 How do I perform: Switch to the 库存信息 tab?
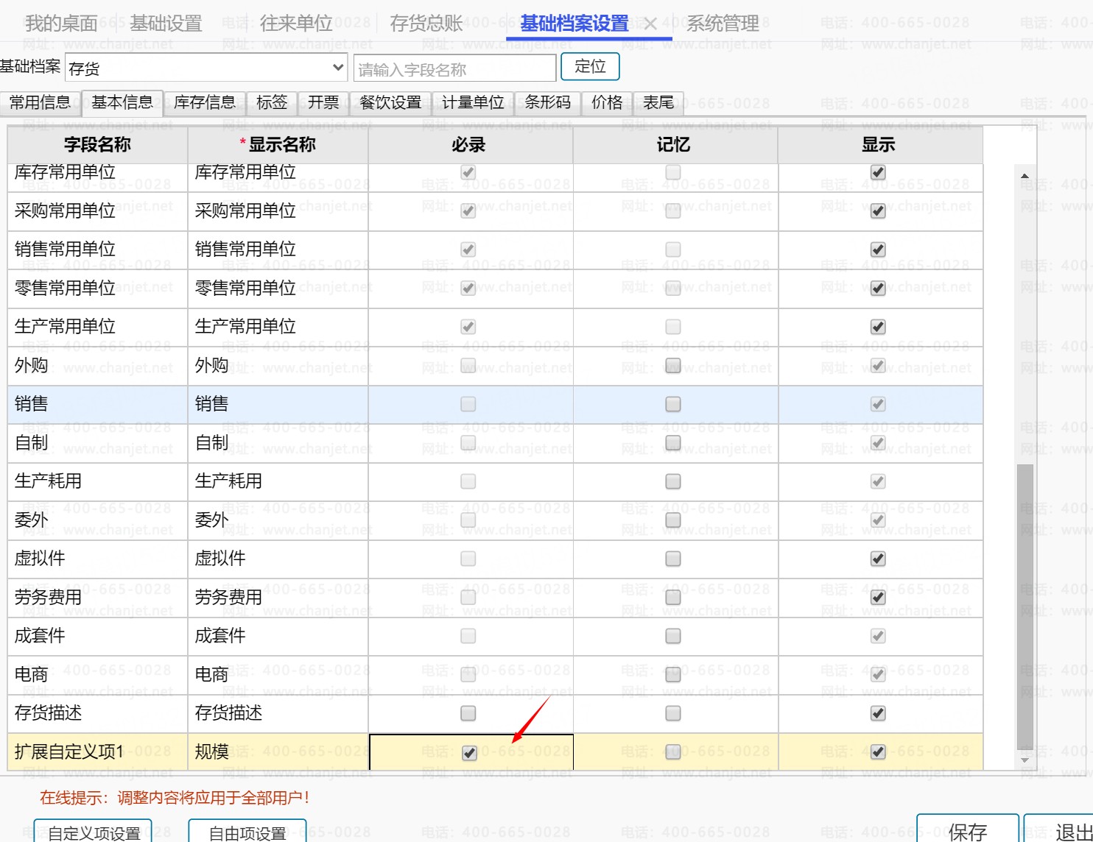[x=205, y=102]
